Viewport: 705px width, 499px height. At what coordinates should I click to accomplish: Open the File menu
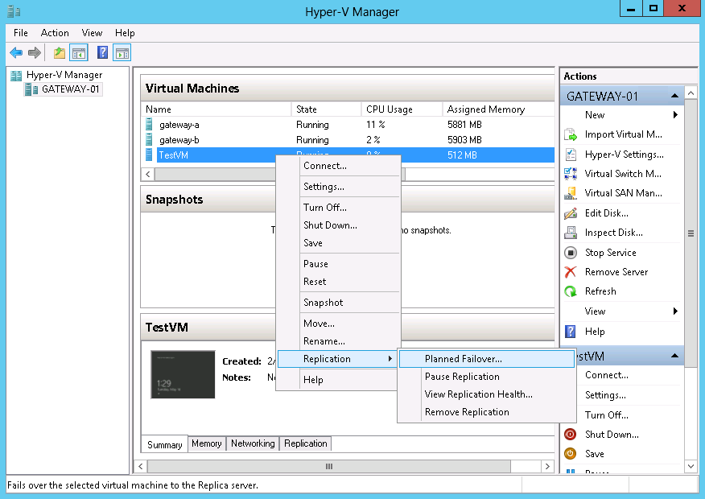pyautogui.click(x=21, y=33)
